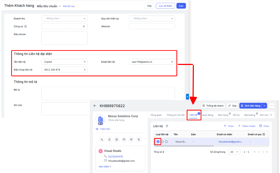Switch to the Thông tin chi tiết tab

click(x=176, y=115)
